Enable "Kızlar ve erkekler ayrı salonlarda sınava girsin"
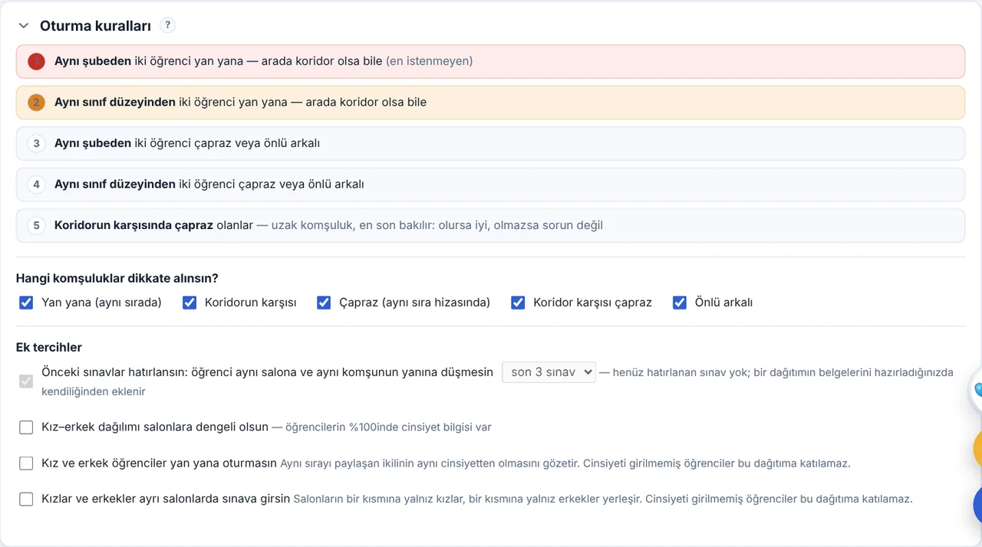The image size is (982, 547). 26,499
